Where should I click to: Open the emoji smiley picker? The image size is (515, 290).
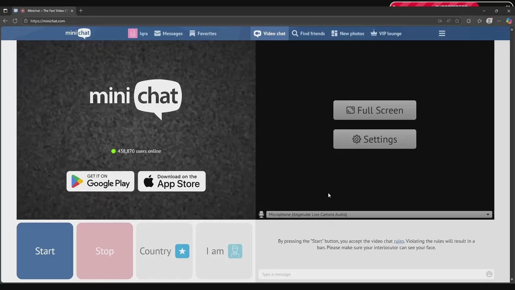489,274
